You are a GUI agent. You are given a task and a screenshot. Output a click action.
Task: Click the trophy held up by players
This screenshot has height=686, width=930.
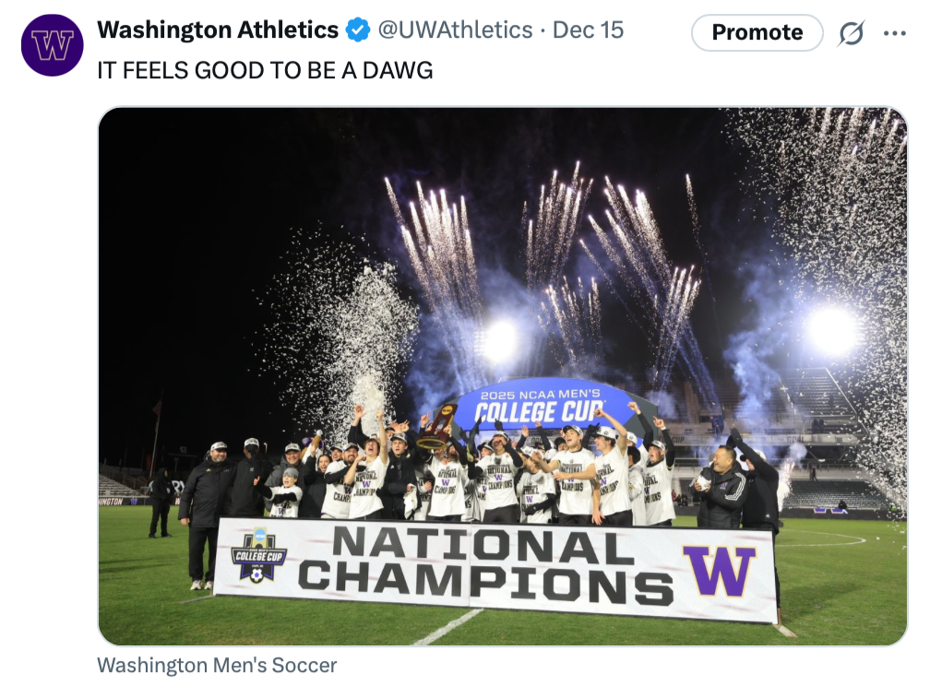tap(437, 427)
